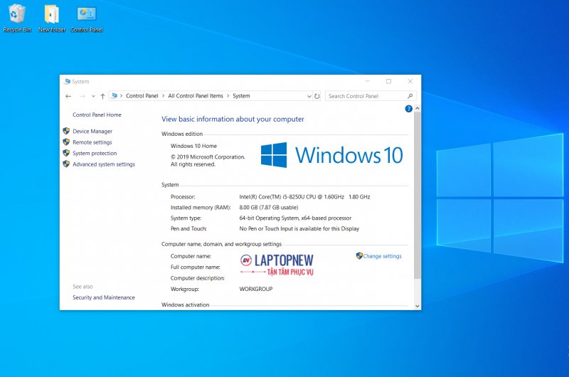Select Control Panel in the breadcrumb

142,96
